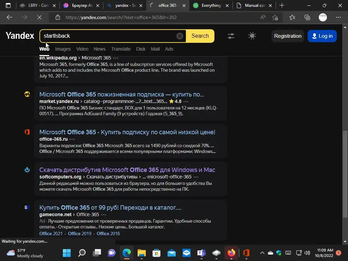The image size is (348, 261).
Task: Open the volume control in the tray
Action: (307, 253)
